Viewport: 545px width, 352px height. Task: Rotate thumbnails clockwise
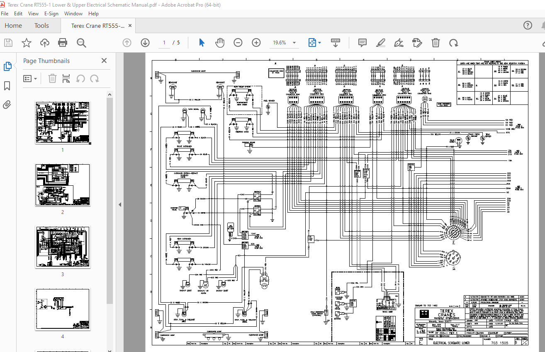click(95, 78)
